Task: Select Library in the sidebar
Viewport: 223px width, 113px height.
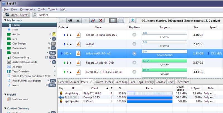Action: [x=29, y=25]
